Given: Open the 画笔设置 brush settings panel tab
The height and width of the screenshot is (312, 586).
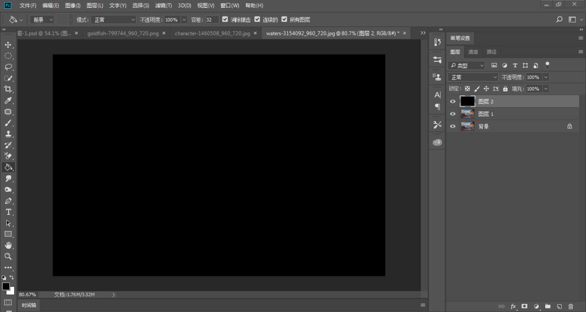Looking at the screenshot, I should (460, 38).
